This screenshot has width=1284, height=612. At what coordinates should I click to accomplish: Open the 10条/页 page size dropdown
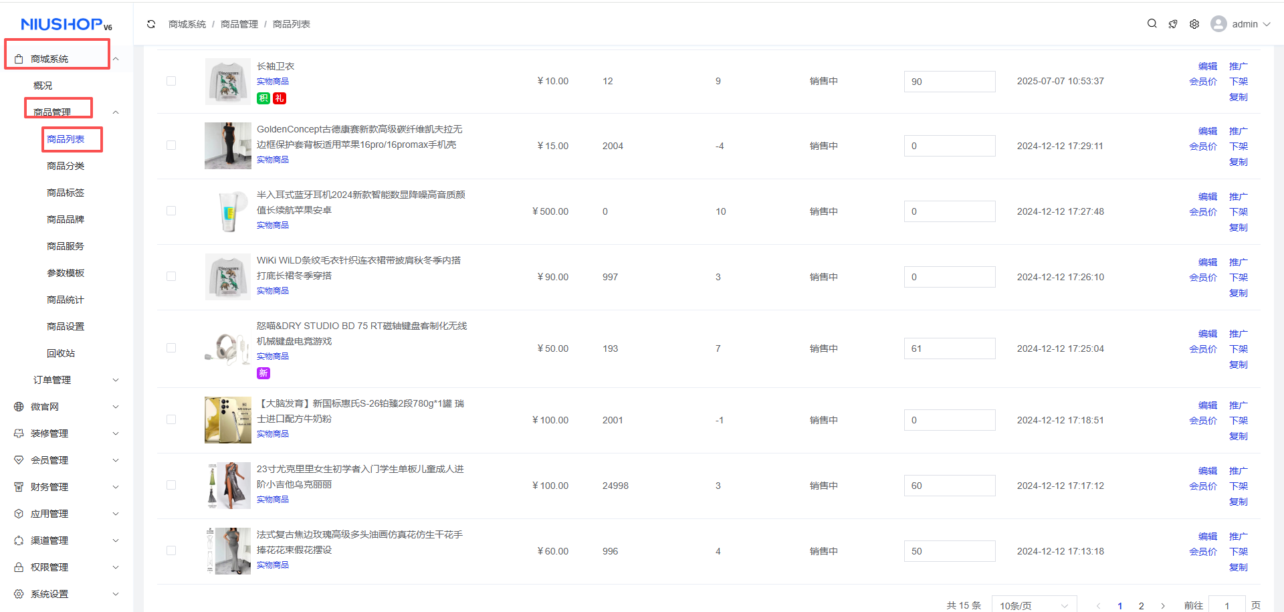click(x=1033, y=605)
